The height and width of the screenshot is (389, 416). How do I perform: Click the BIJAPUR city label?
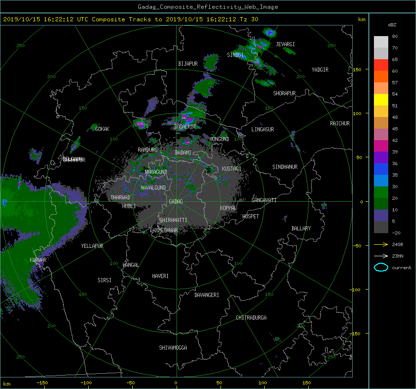[x=188, y=64]
